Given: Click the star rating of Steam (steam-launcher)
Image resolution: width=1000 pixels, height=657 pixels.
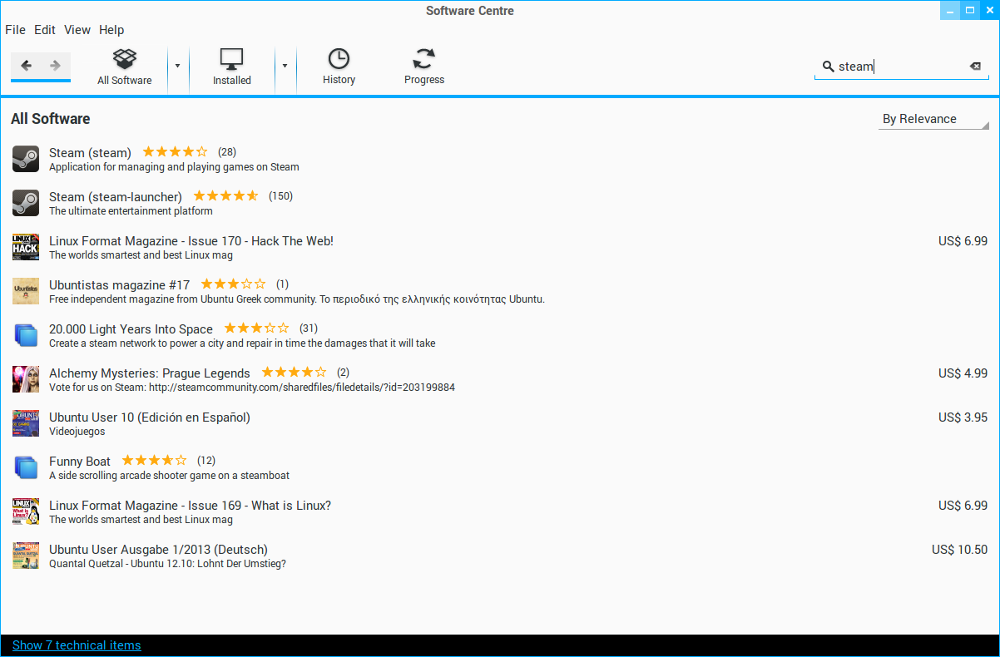Looking at the screenshot, I should pos(225,195).
